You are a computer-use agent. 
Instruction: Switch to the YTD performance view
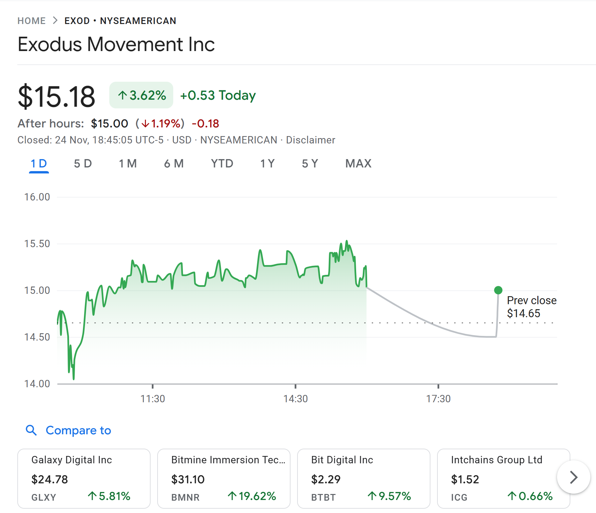click(222, 163)
